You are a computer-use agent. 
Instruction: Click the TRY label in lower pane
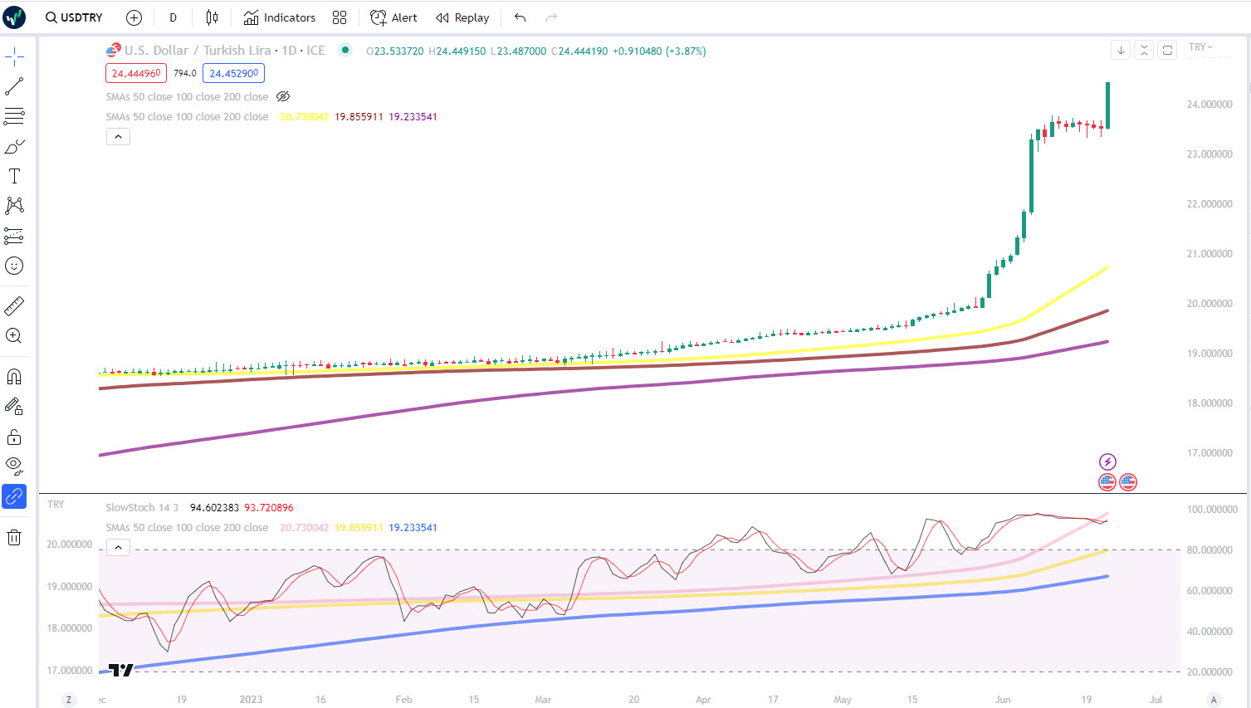tap(56, 505)
